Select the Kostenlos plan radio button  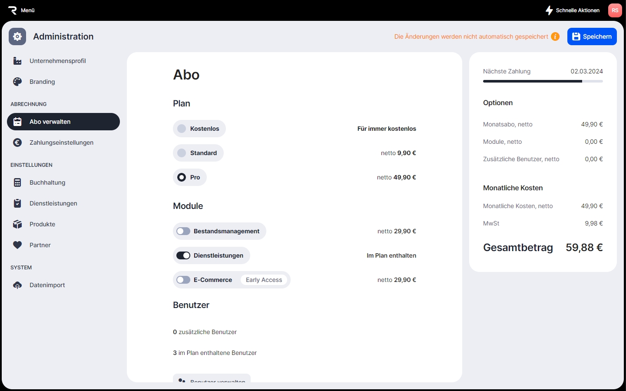tap(182, 129)
